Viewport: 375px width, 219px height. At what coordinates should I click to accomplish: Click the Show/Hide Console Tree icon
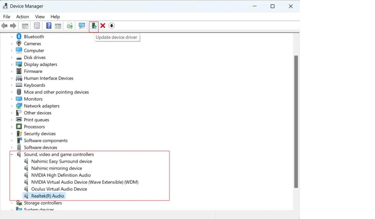coord(25,26)
